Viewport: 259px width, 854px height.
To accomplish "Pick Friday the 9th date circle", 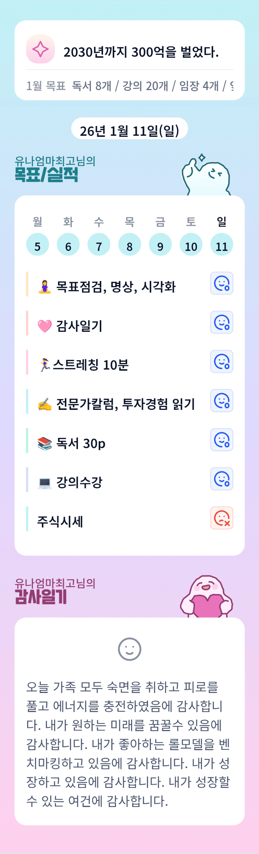I will (x=160, y=244).
